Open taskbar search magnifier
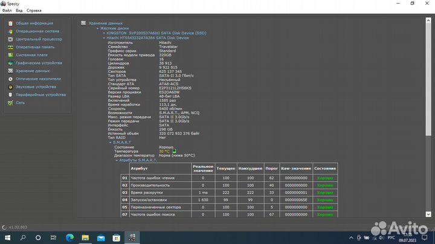The height and width of the screenshot is (244, 435). 23,237
